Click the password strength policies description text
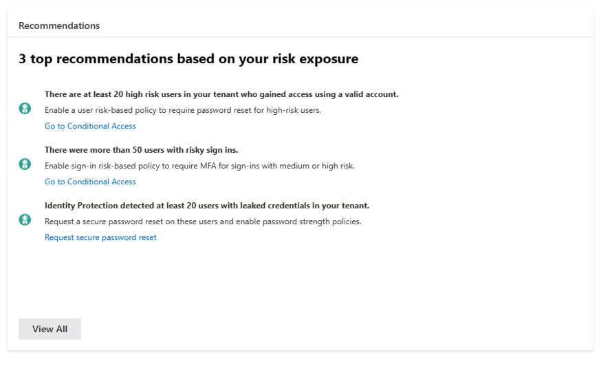This screenshot has width=601, height=368. click(203, 221)
